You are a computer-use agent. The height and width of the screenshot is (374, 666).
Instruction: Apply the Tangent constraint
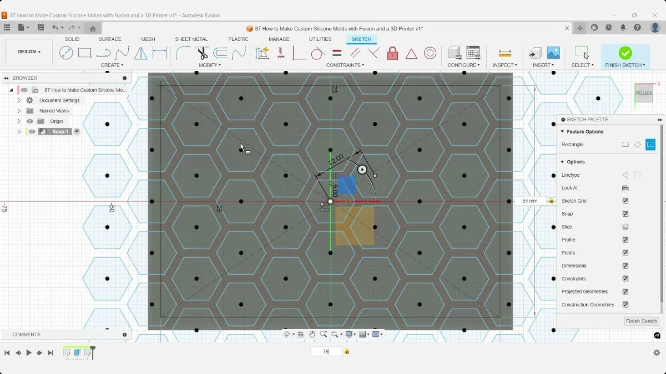point(317,53)
